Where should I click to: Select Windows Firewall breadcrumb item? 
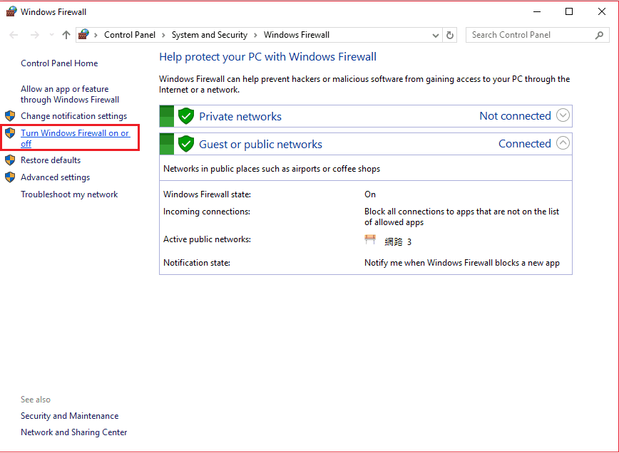pos(297,35)
